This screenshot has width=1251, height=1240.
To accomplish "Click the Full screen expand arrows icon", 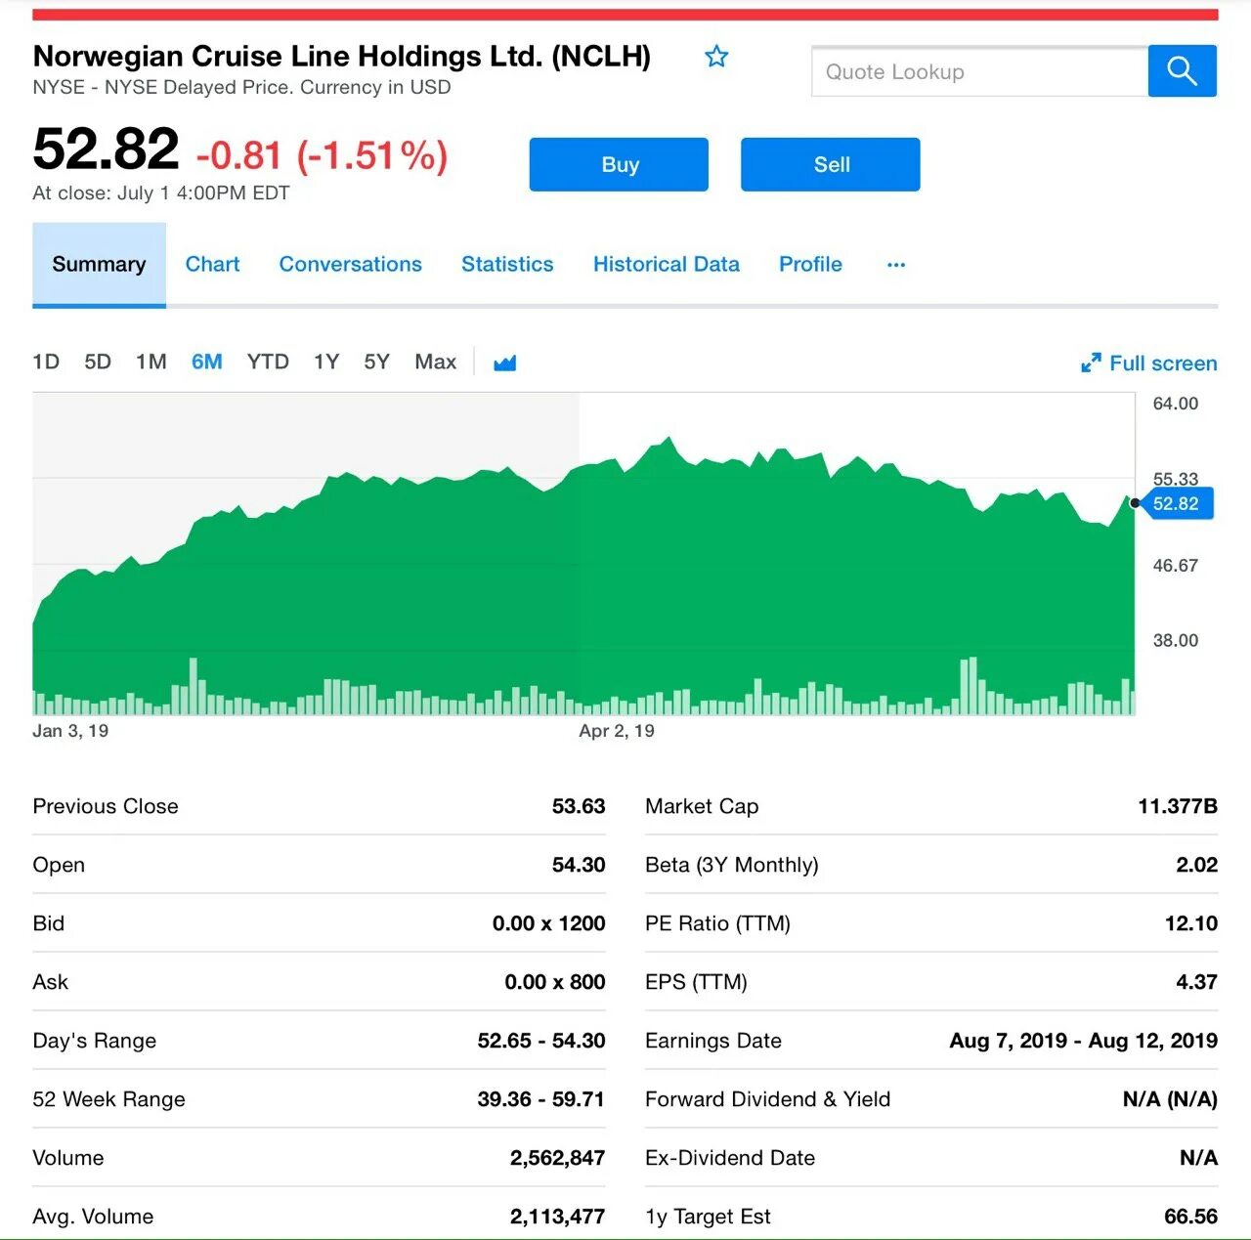I will click(x=1091, y=363).
